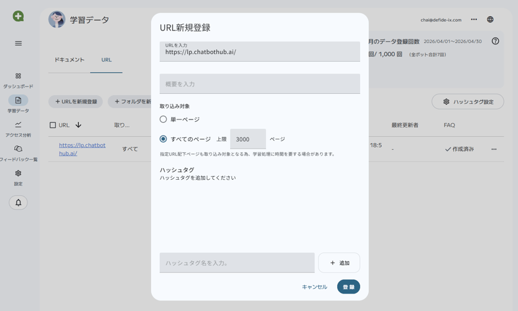Open the hamburger menu in sidebar
The image size is (518, 311).
pyautogui.click(x=18, y=44)
